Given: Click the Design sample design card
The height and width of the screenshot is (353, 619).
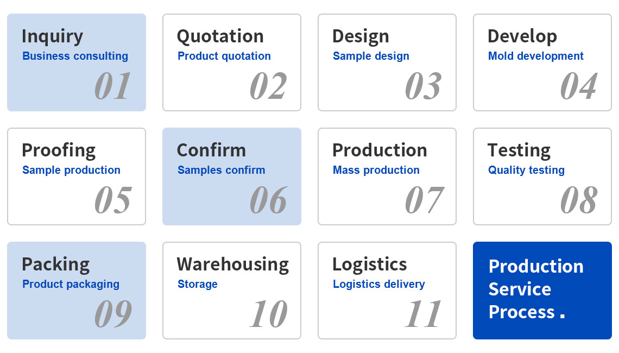Looking at the screenshot, I should (x=387, y=62).
